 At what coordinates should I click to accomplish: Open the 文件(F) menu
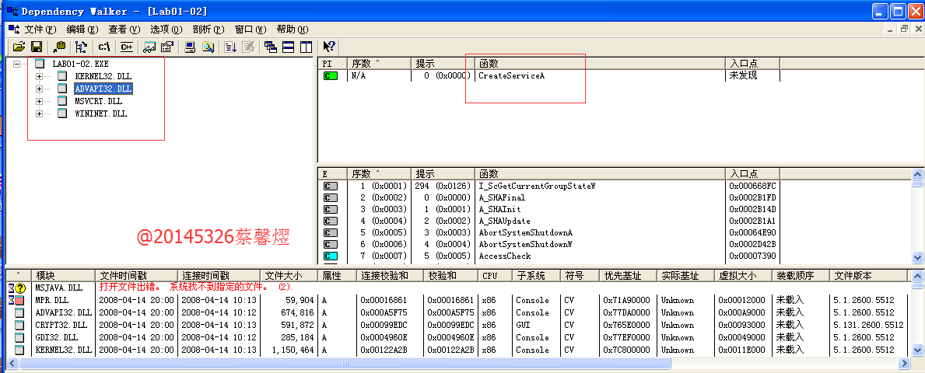(40, 29)
